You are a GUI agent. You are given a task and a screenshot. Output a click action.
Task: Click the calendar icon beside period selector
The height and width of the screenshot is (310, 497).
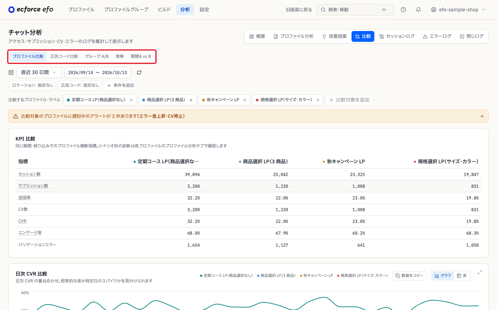pos(11,73)
